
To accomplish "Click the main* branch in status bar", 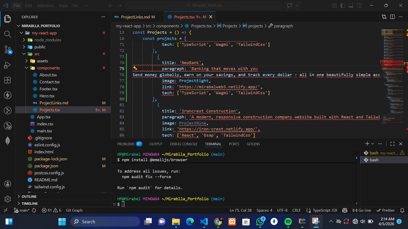I will tap(22, 210).
